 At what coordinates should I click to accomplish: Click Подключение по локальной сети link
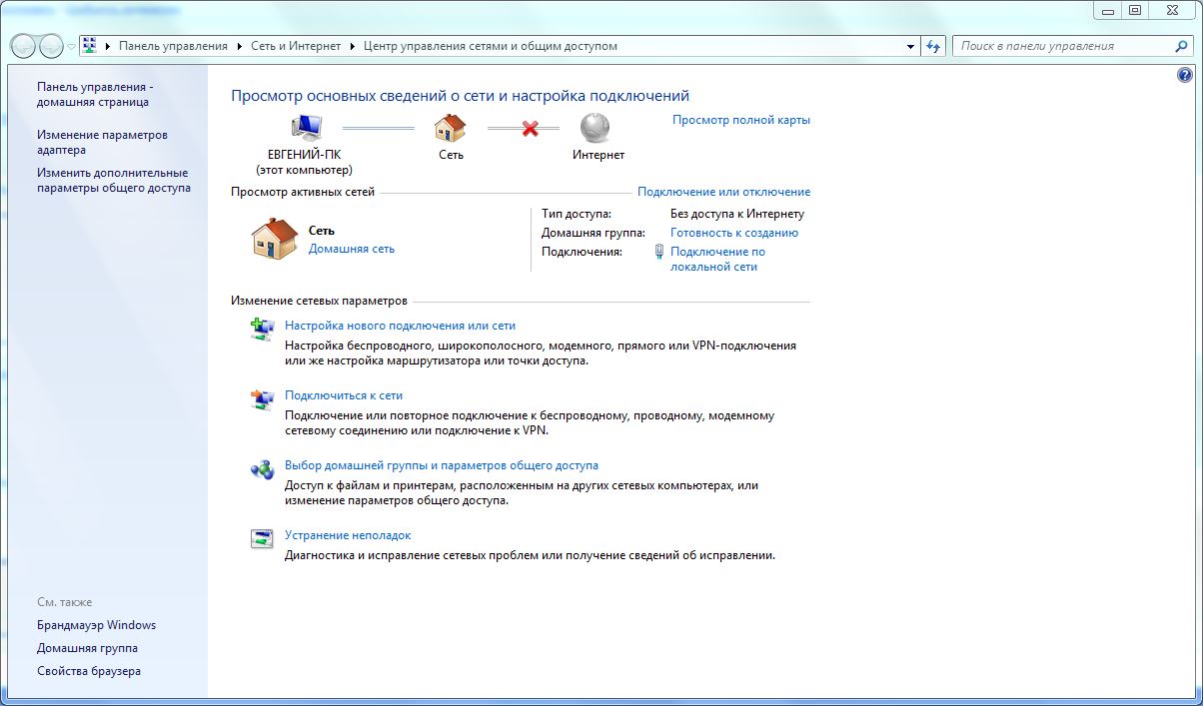pos(717,259)
